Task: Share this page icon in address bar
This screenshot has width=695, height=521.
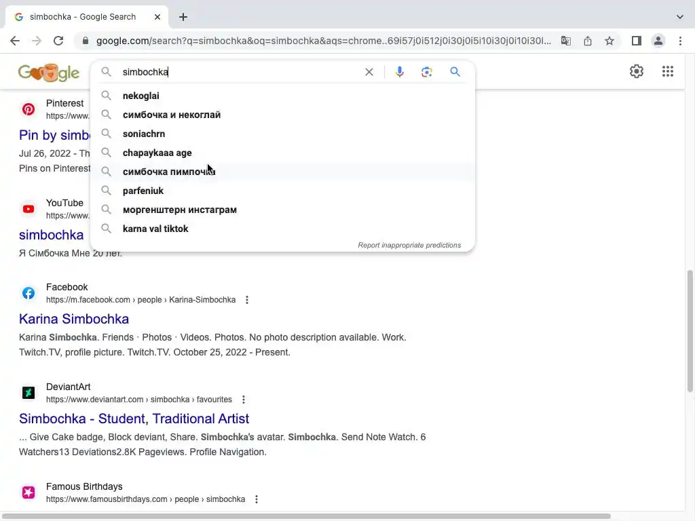Action: click(587, 41)
